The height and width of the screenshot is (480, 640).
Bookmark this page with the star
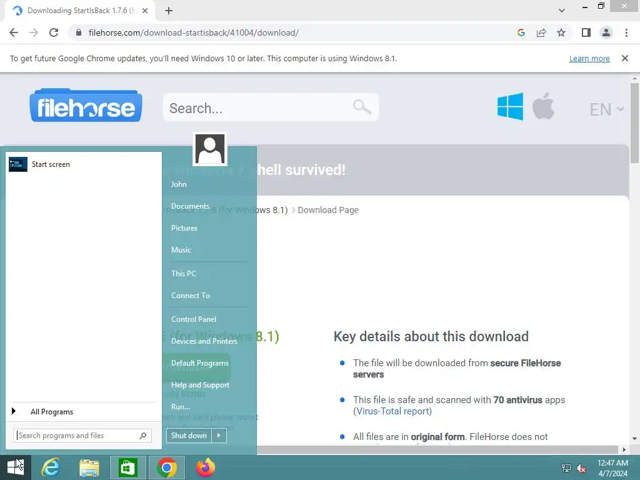pos(561,32)
